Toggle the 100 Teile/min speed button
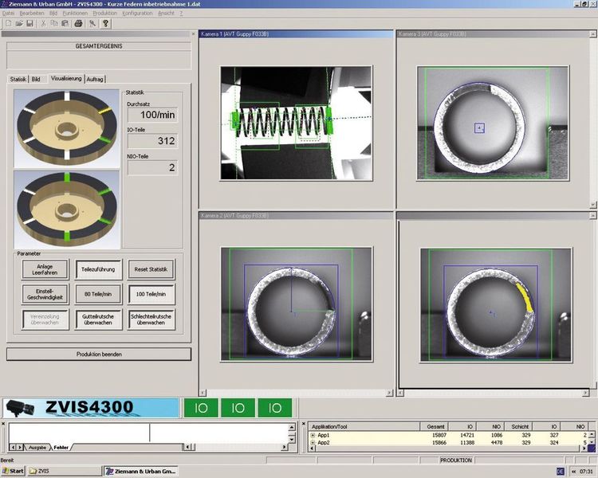 [151, 294]
